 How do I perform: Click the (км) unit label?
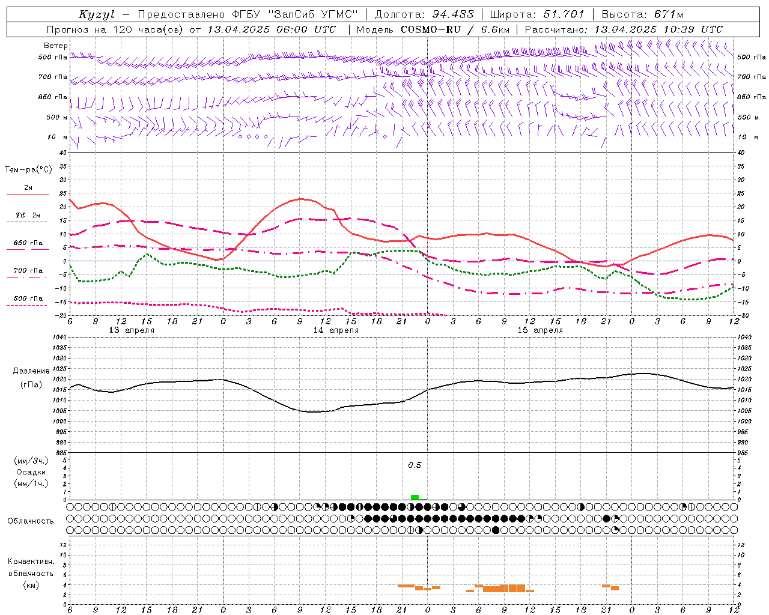[x=31, y=585]
